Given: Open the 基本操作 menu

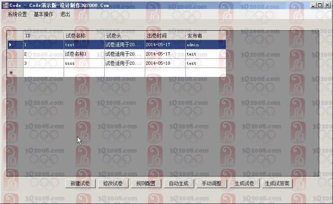Looking at the screenshot, I should tap(43, 15).
